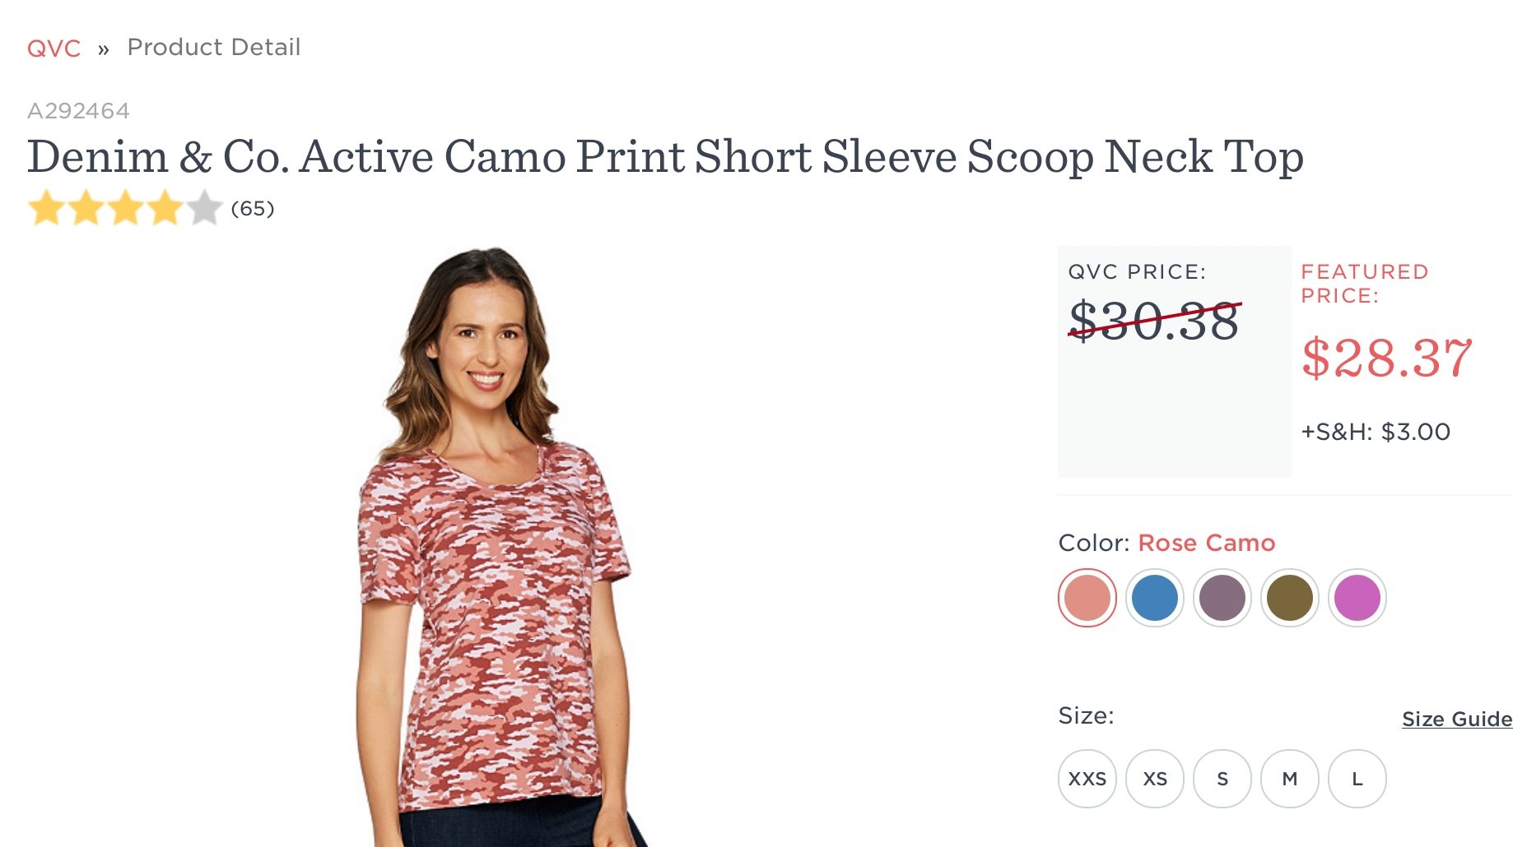Click the product title heading
Screen dimensions: 1513x847
coord(665,156)
